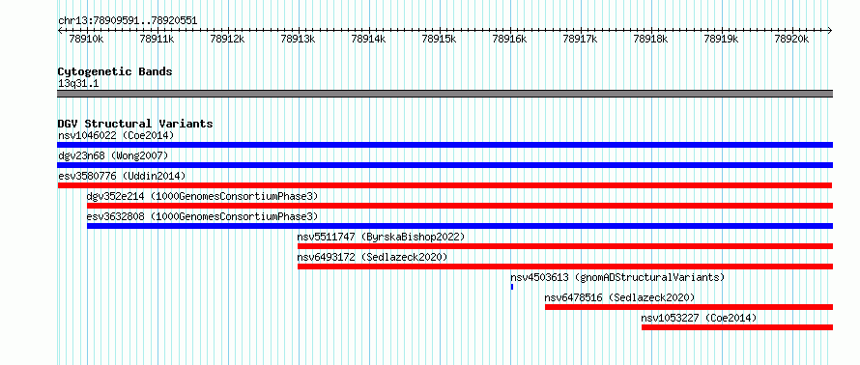Click the 78919k ruler tick label
Image resolution: width=860 pixels, height=365 pixels.
point(722,39)
